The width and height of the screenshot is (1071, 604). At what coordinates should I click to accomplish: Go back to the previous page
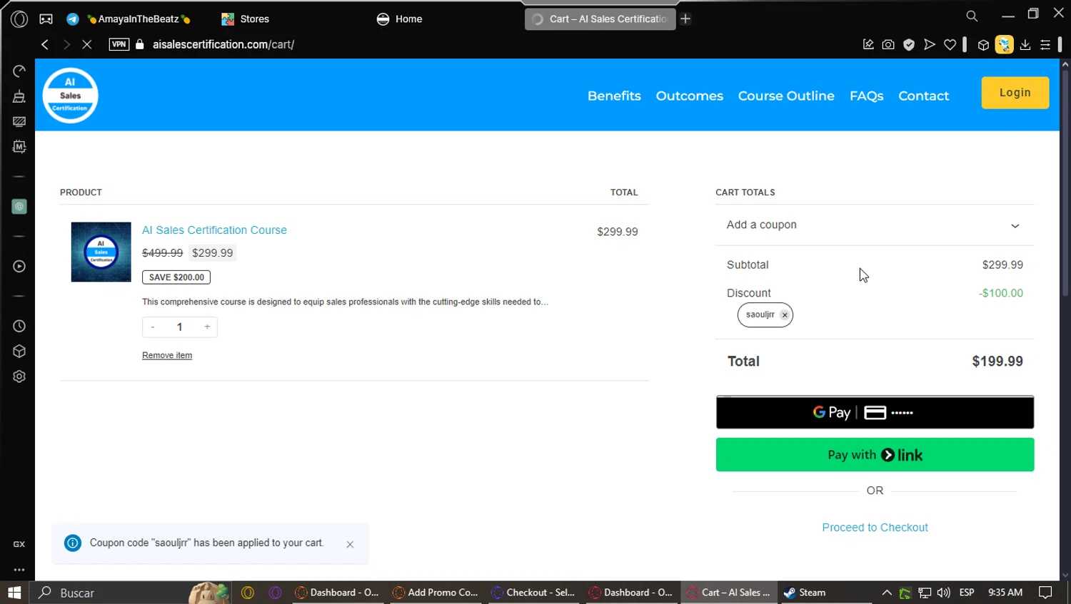45,44
